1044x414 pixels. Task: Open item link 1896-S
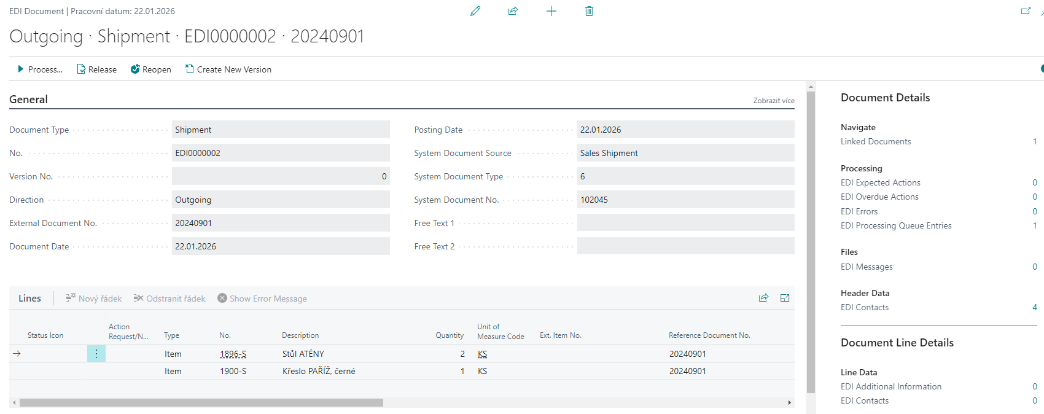[233, 354]
